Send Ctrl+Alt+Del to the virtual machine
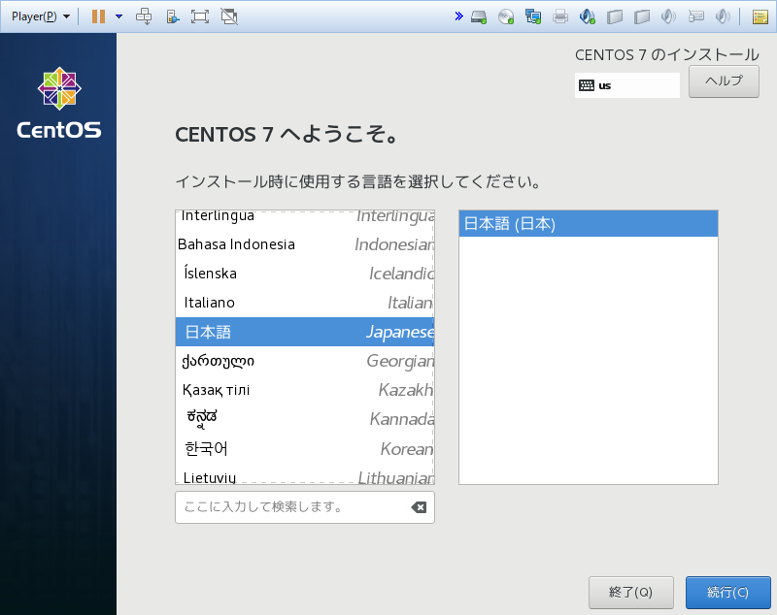The image size is (777, 615). pos(144,16)
